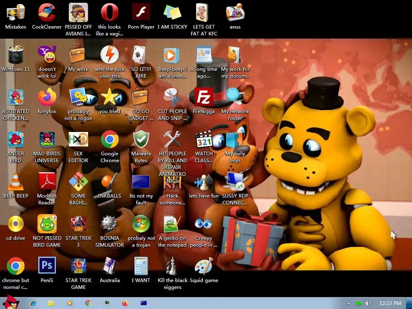Open the probaly not a trojan Windows icon
412x309 pixels.
click(141, 224)
